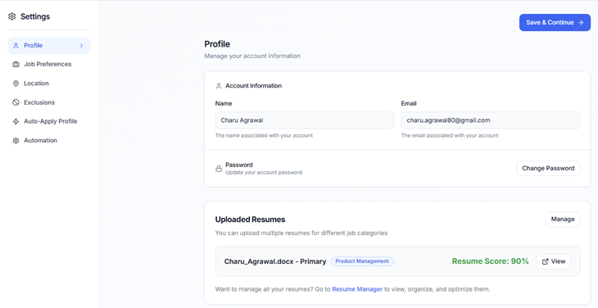Viewport: 598px width, 308px height.
Task: Click the Name input field
Action: tap(305, 120)
